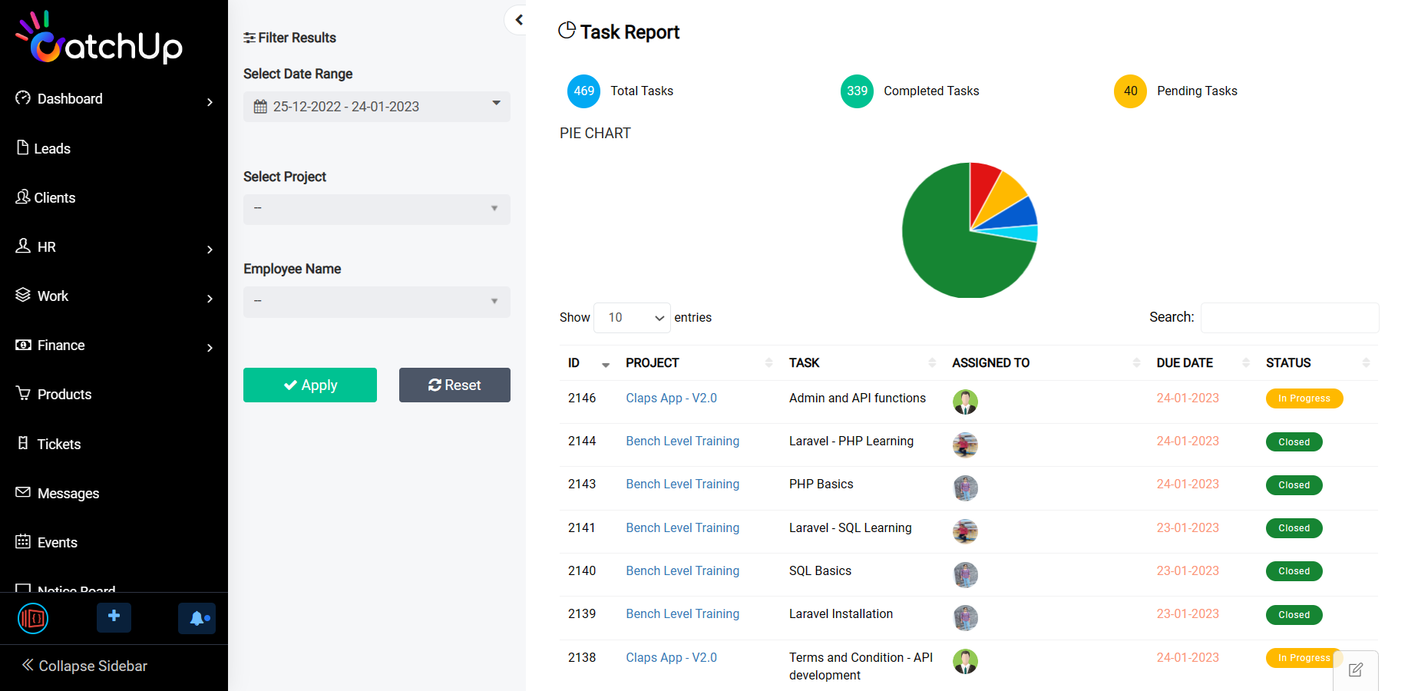1408x691 pixels.
Task: Collapse the filter panel with the left arrow
Action: pos(519,20)
